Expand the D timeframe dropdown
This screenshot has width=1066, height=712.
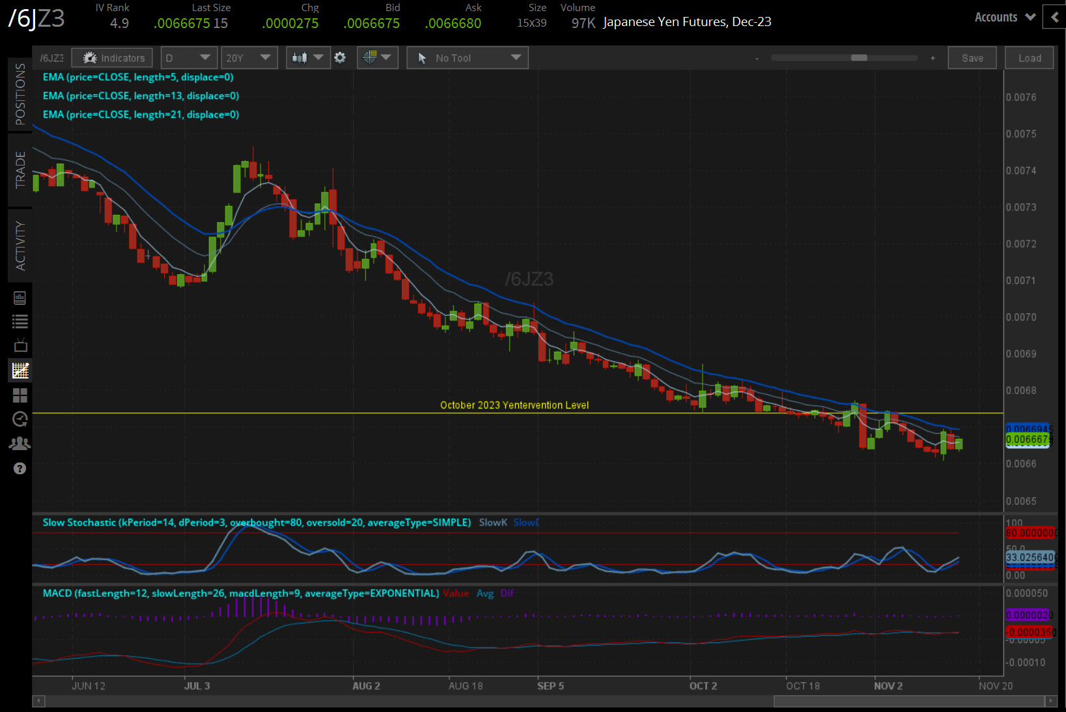tap(189, 58)
